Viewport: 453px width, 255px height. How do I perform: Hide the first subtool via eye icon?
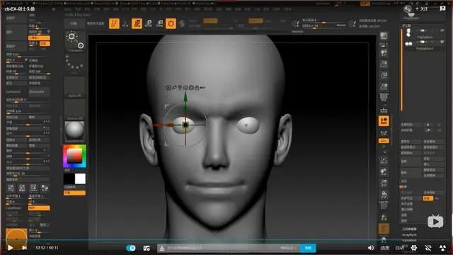point(442,30)
